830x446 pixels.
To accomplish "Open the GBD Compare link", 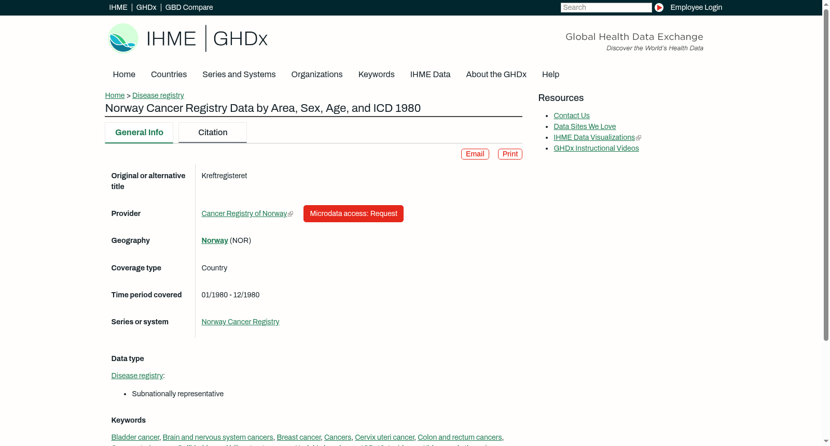I will pos(189,7).
